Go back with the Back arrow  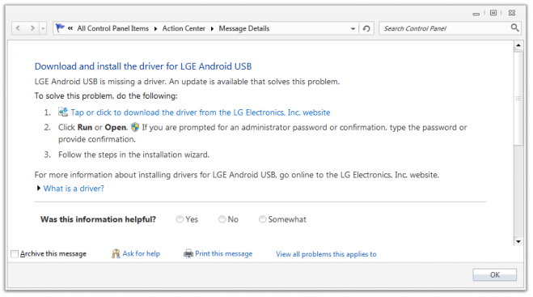(18, 28)
